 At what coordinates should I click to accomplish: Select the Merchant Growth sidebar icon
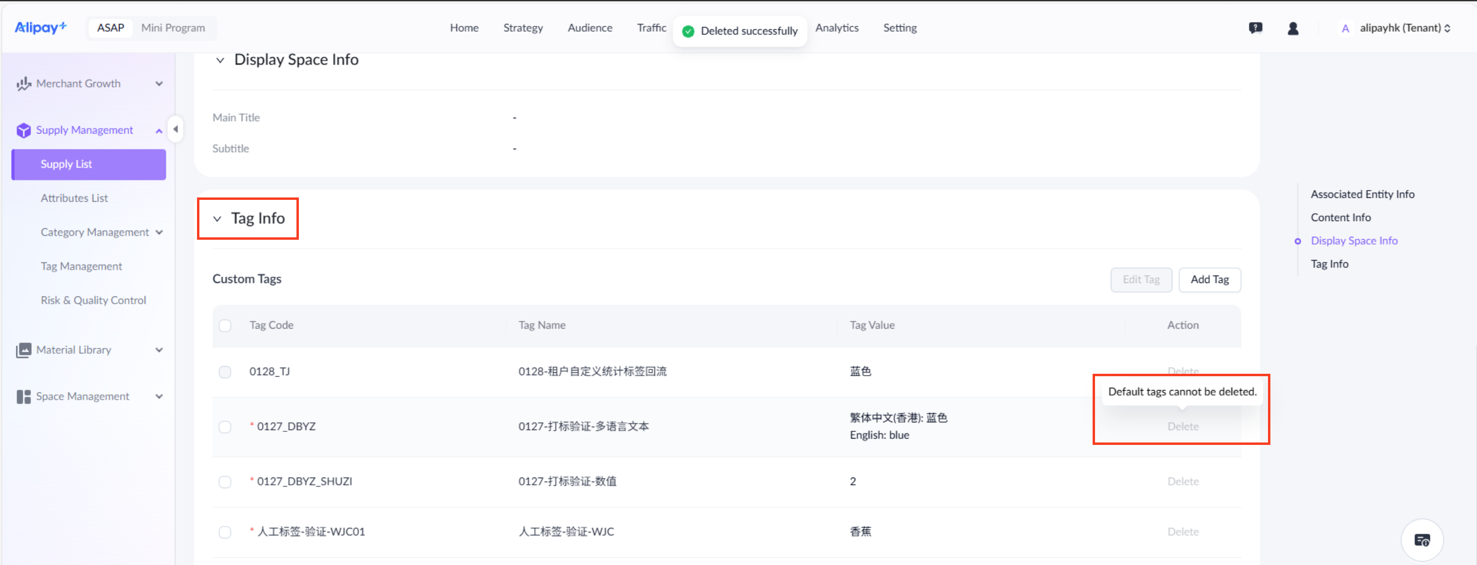[x=23, y=83]
